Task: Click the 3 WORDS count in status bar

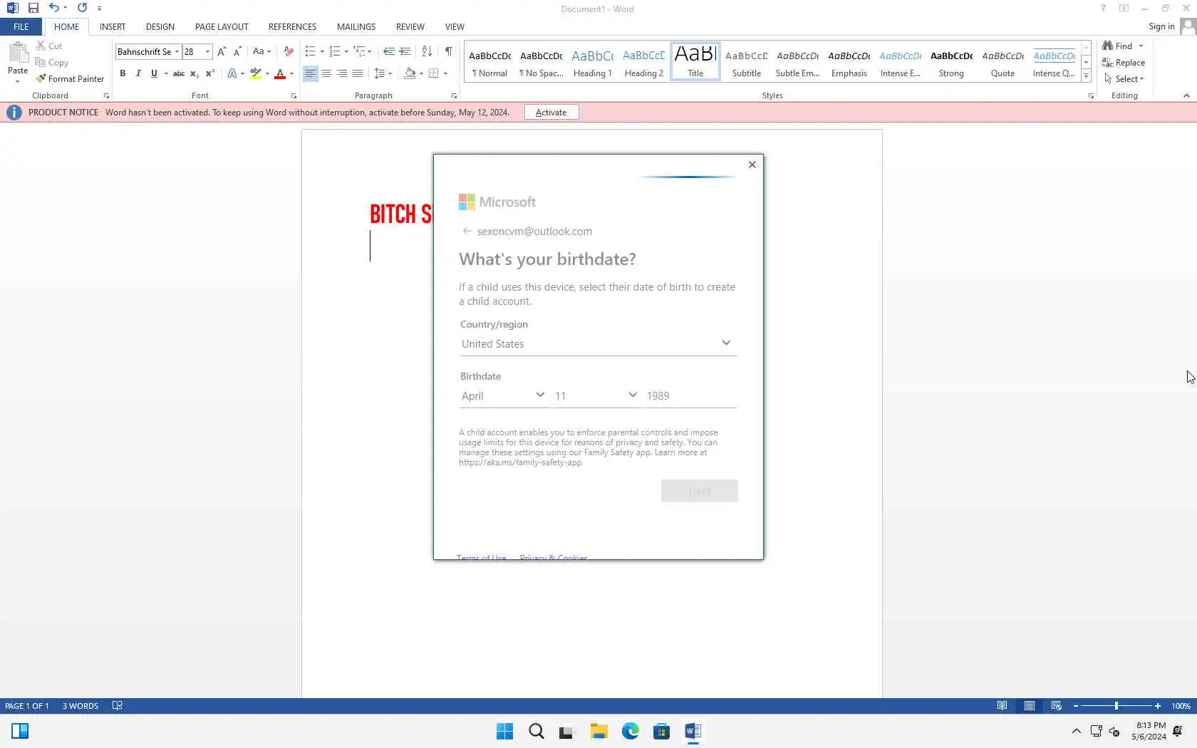Action: [80, 706]
